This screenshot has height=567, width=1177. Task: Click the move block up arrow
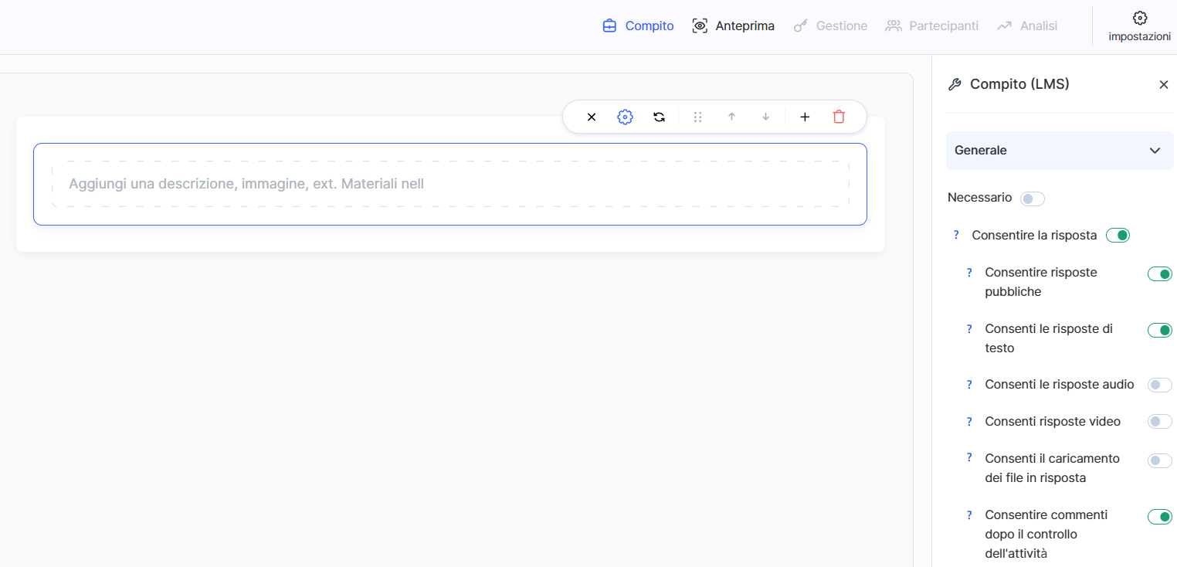[x=731, y=117]
